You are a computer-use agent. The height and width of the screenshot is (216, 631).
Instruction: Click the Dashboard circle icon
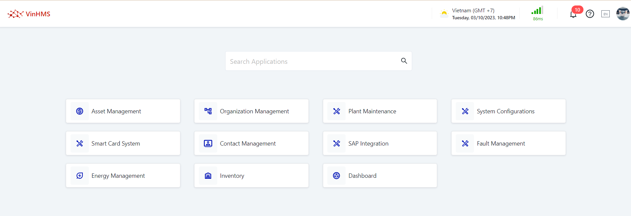[x=337, y=176]
